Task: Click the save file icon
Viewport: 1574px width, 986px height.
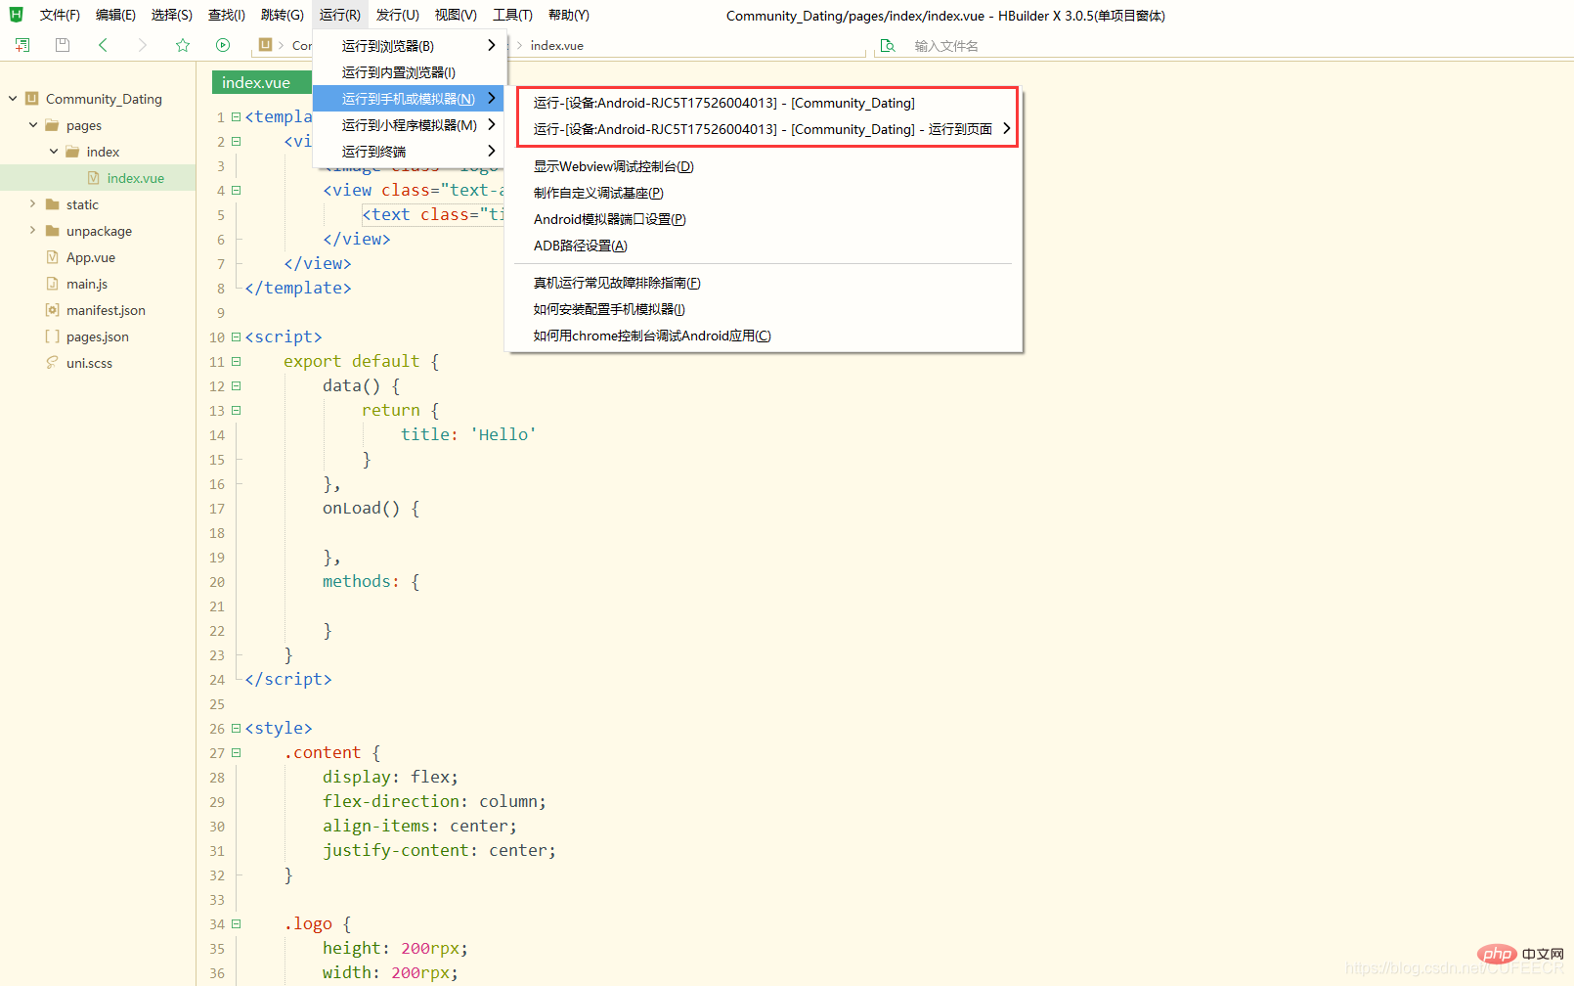Action: (x=62, y=45)
